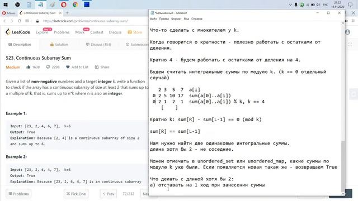Viewport: 358px width, 201px height.
Task: Open the Opera browser taskbar icon
Action: point(64,4)
